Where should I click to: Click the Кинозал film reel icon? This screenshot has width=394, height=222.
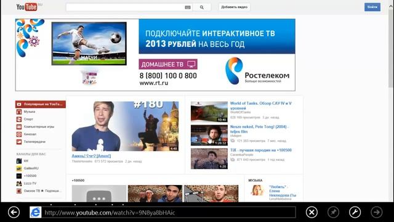tap(19, 134)
